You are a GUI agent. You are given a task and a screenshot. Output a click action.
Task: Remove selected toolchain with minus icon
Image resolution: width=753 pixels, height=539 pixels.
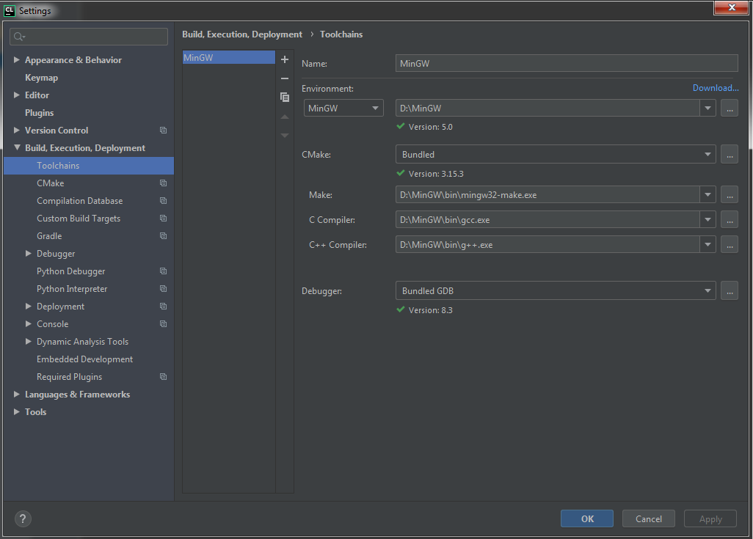click(285, 78)
